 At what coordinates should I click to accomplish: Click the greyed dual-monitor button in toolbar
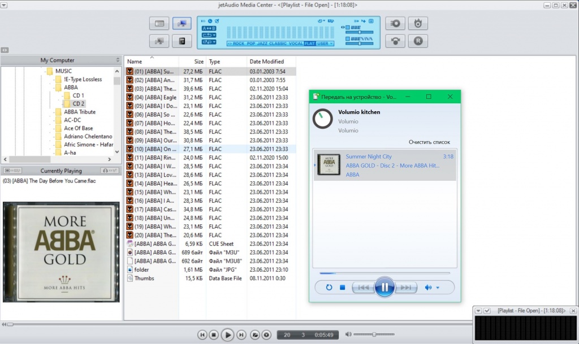159,41
